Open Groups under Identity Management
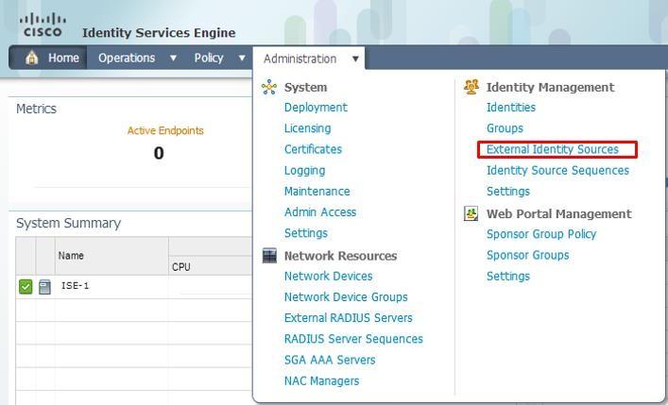 [x=505, y=128]
